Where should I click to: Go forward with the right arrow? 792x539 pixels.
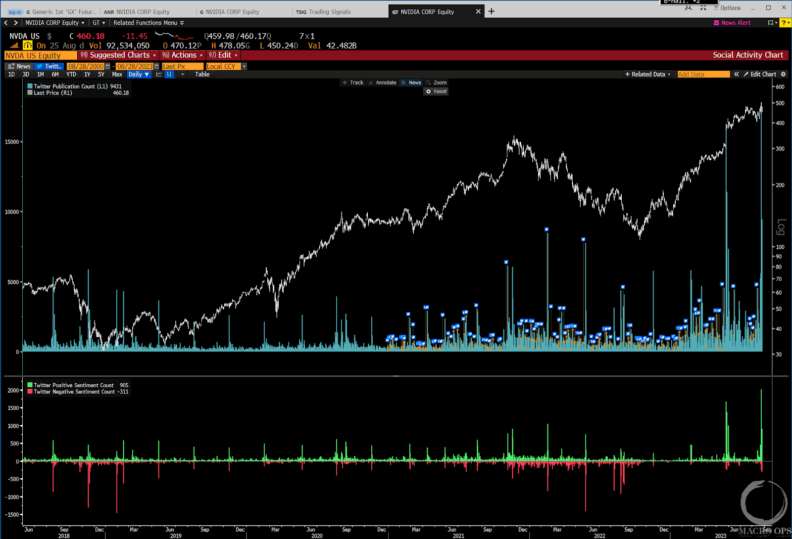coord(16,23)
